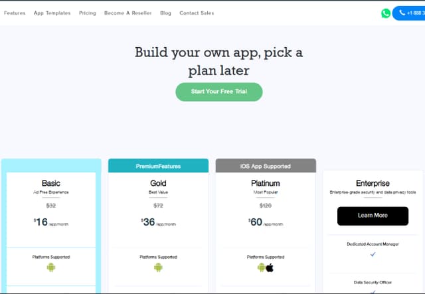Click checkmark under Dedicated Account Manager

(373, 254)
